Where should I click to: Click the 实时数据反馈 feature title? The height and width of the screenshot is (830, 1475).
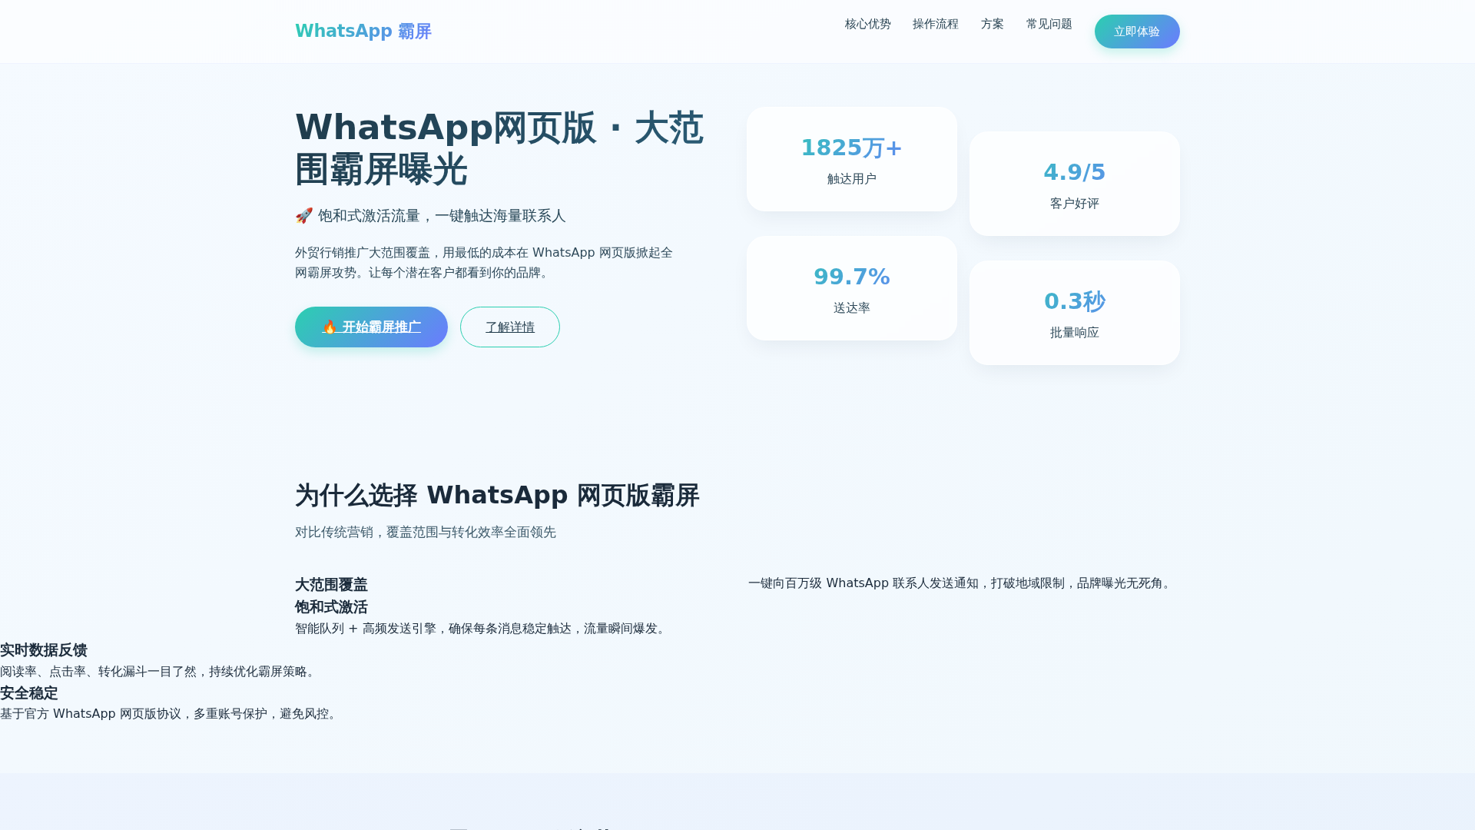click(x=44, y=650)
